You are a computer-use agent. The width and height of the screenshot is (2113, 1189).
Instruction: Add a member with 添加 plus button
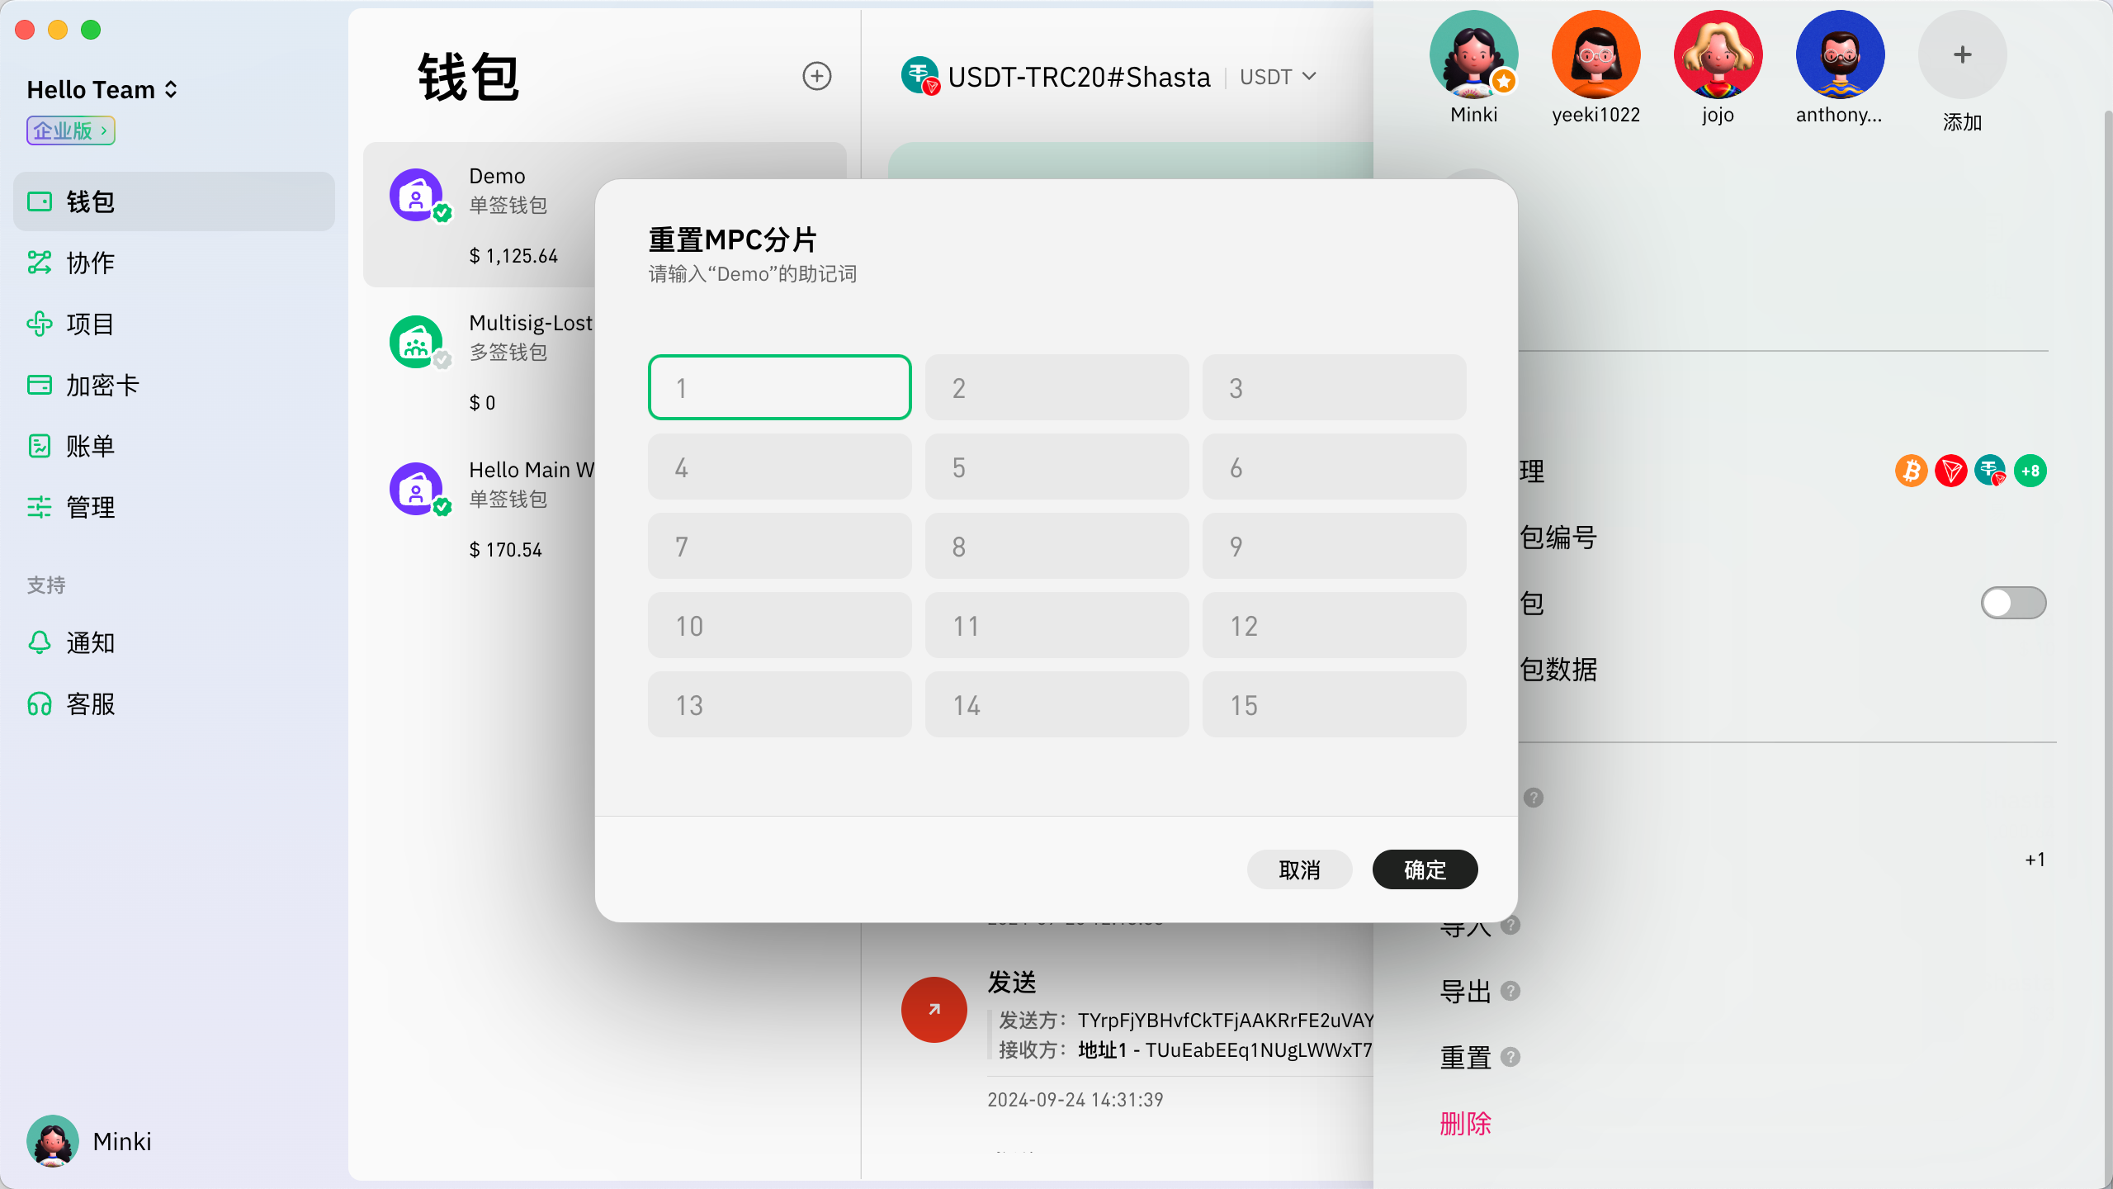[1962, 55]
